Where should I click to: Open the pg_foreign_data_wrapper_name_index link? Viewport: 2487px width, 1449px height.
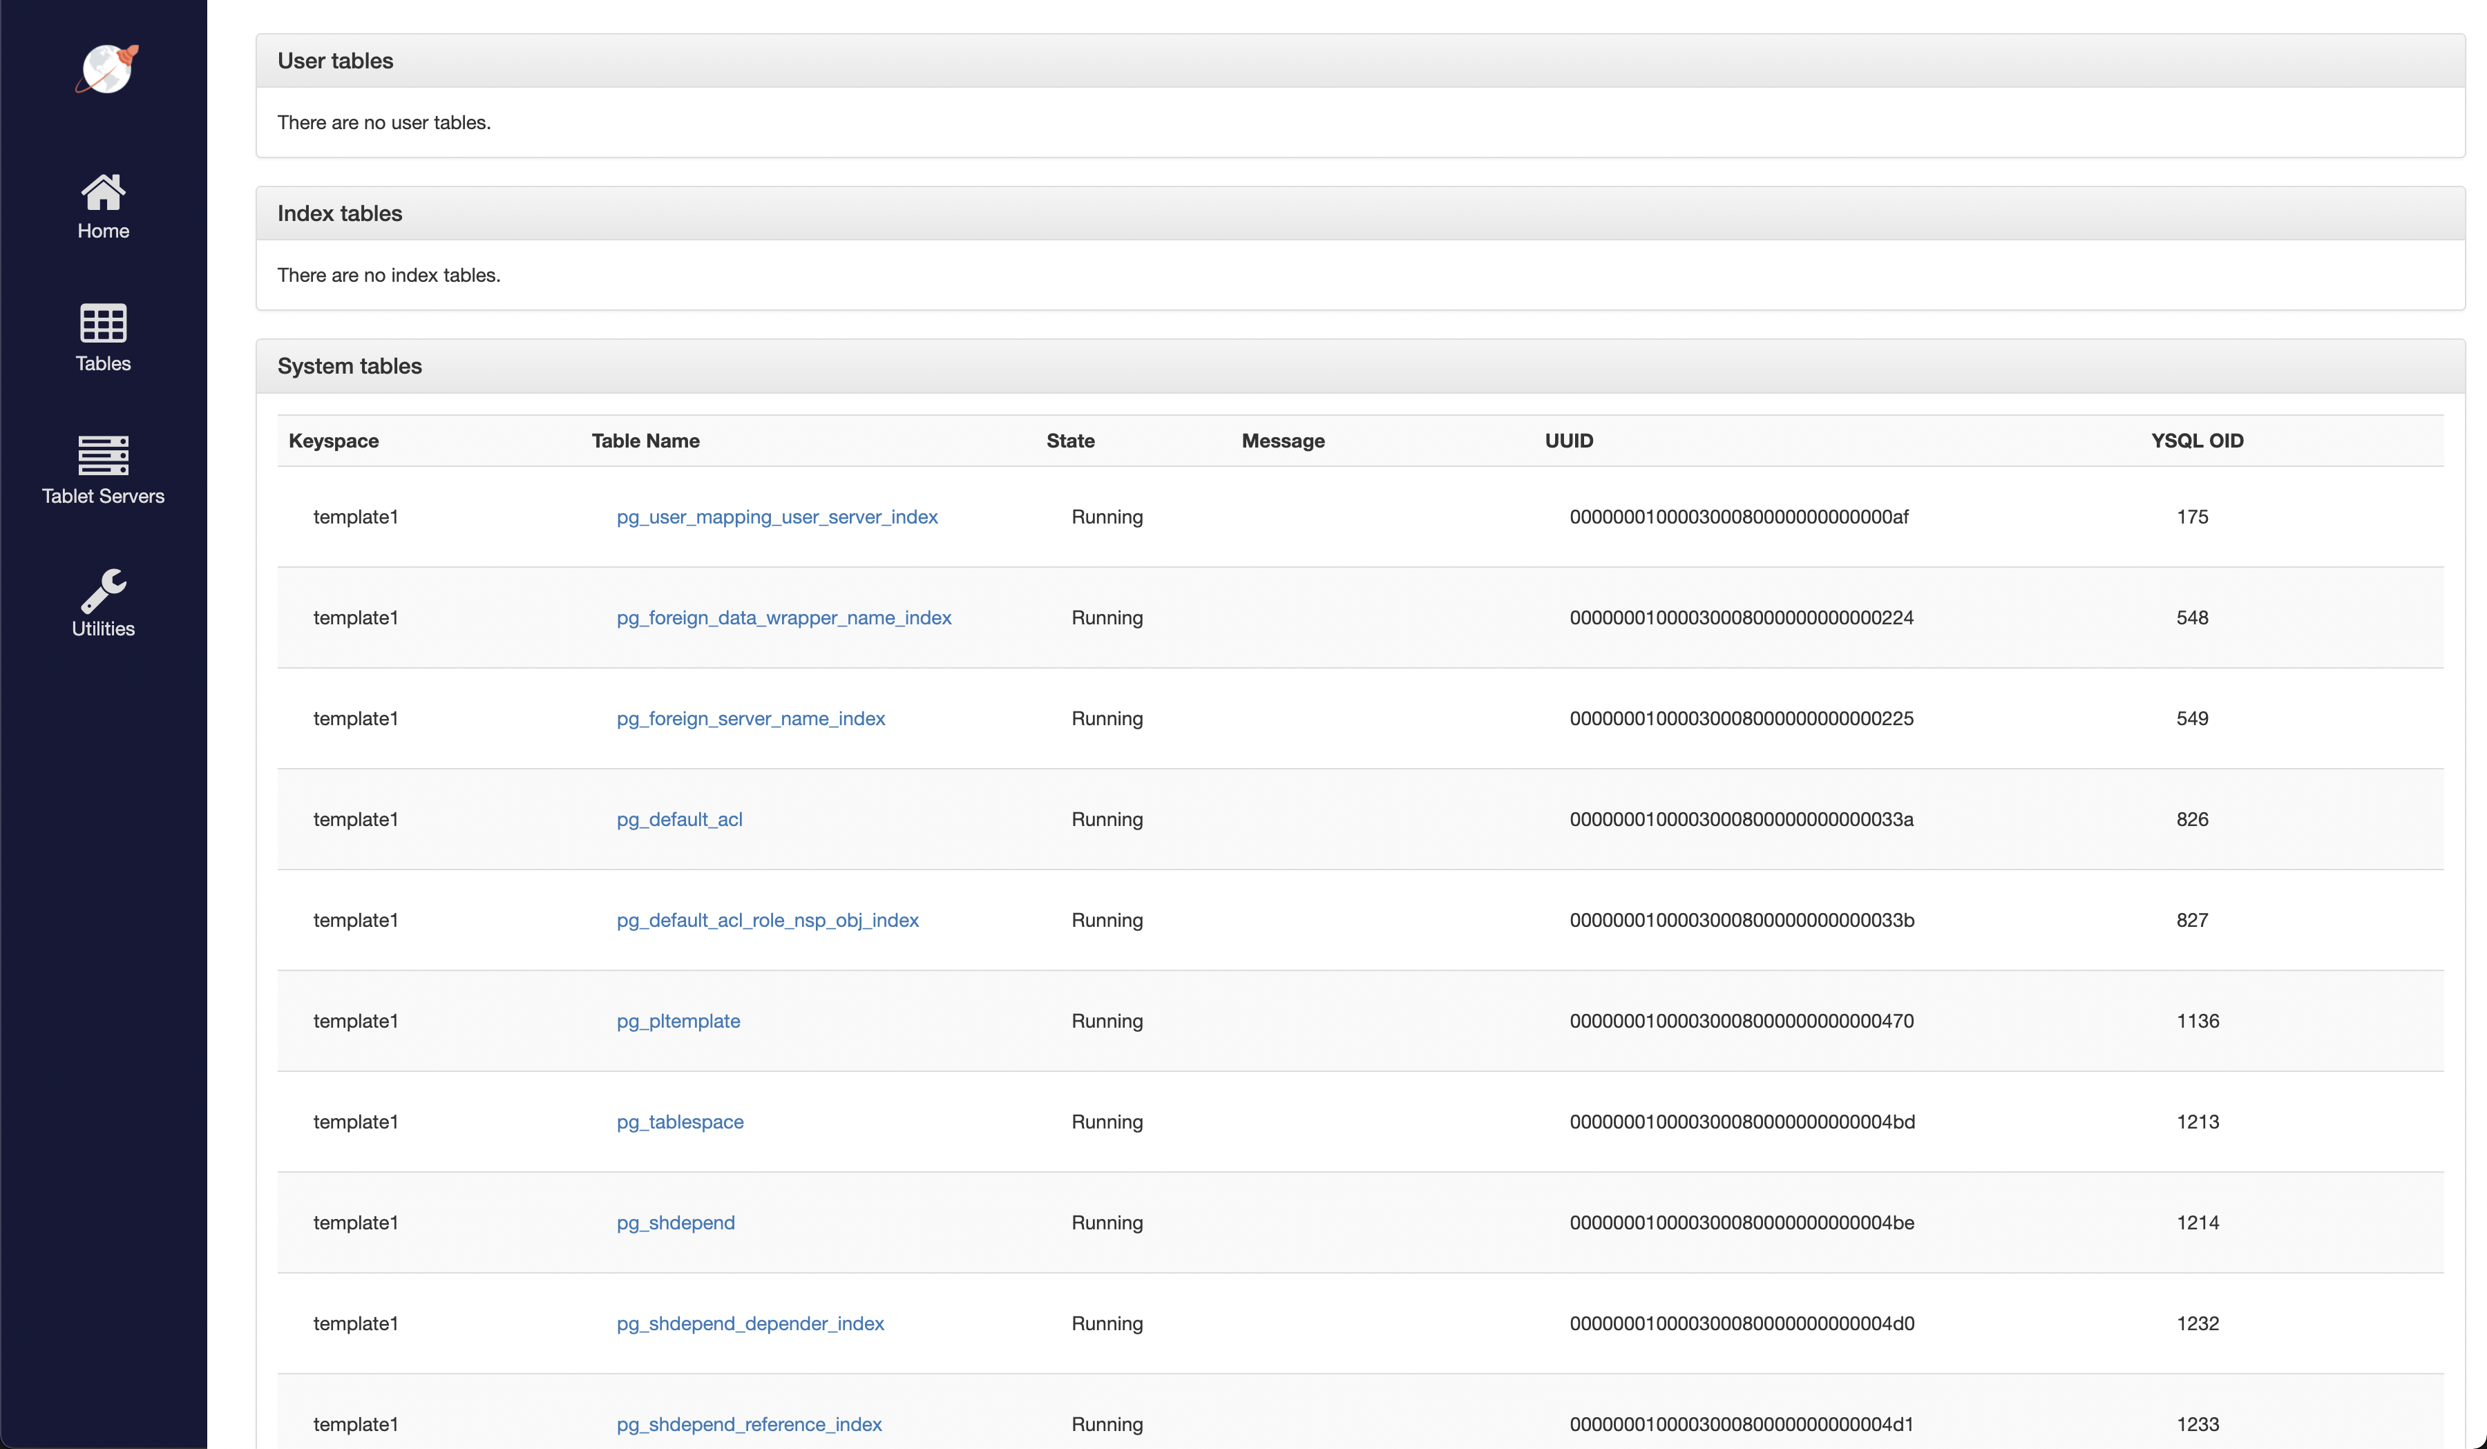click(x=783, y=617)
